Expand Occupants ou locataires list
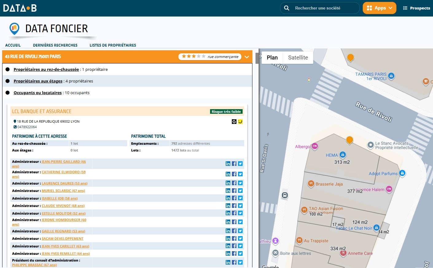Image resolution: width=433 pixels, height=268 pixels. point(38,93)
